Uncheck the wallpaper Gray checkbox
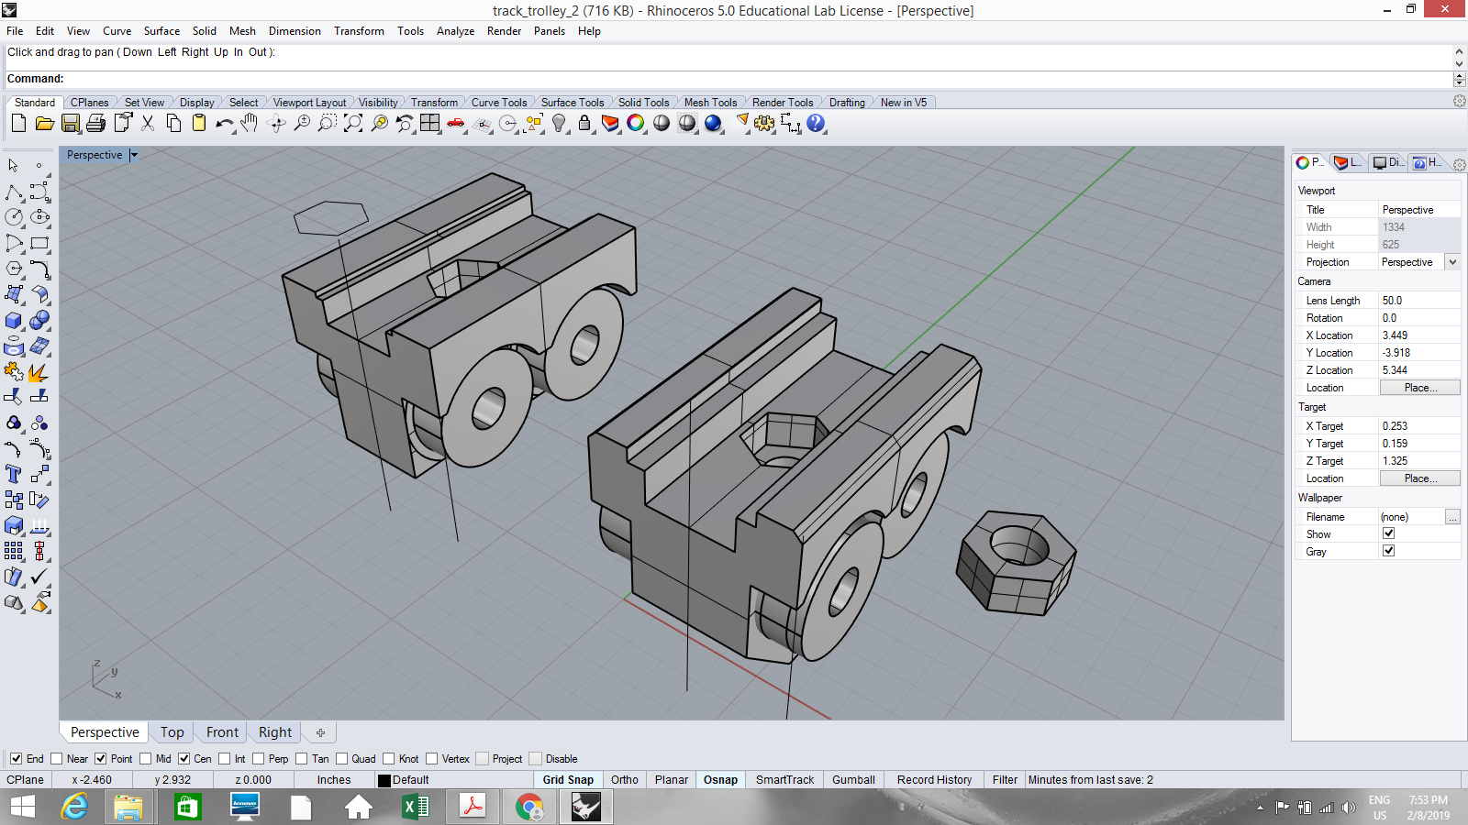 (1388, 551)
